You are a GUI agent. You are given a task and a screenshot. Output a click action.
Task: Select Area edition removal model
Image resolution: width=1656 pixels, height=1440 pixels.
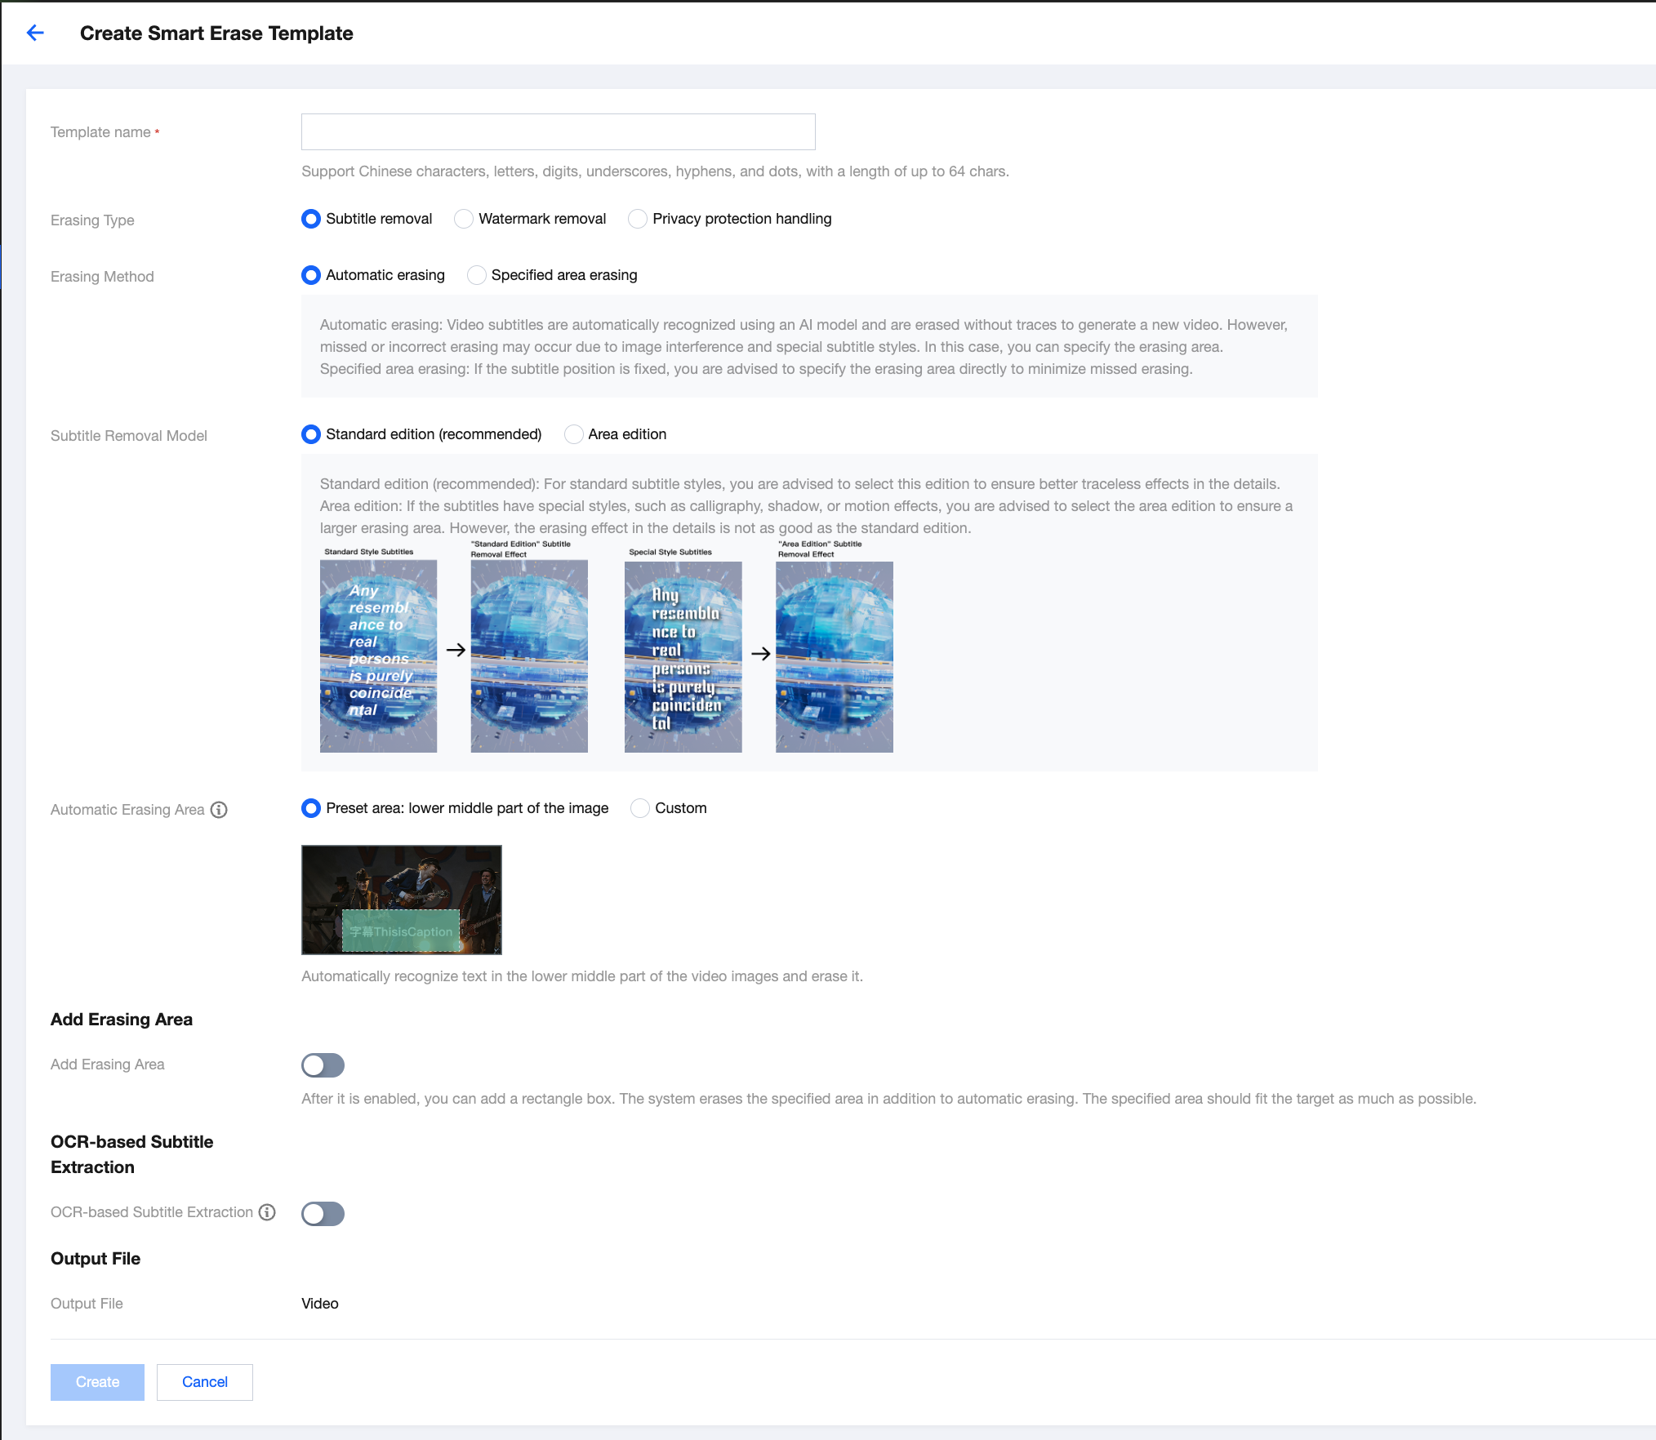(574, 434)
